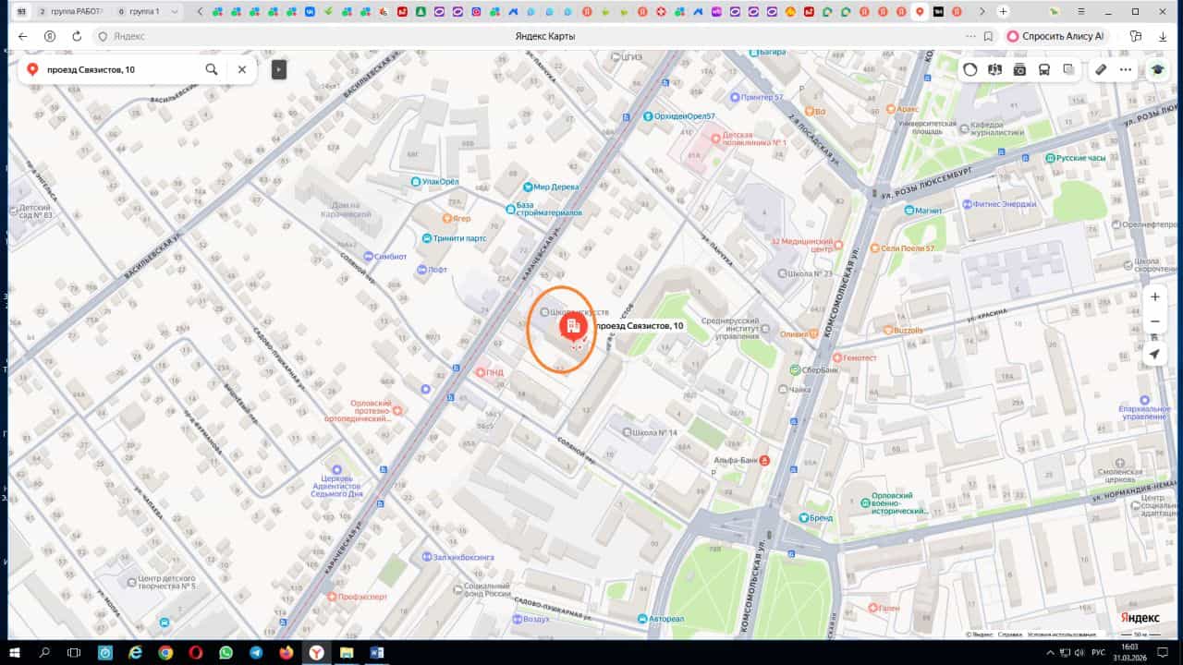Select the Симбиот place on the map
Image resolution: width=1183 pixels, height=665 pixels.
coord(384,256)
